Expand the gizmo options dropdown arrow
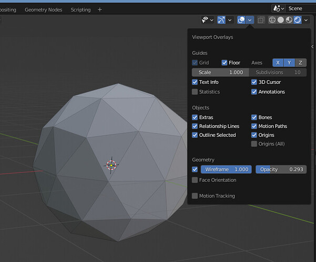Viewport: 316px width, 262px height. (x=230, y=20)
